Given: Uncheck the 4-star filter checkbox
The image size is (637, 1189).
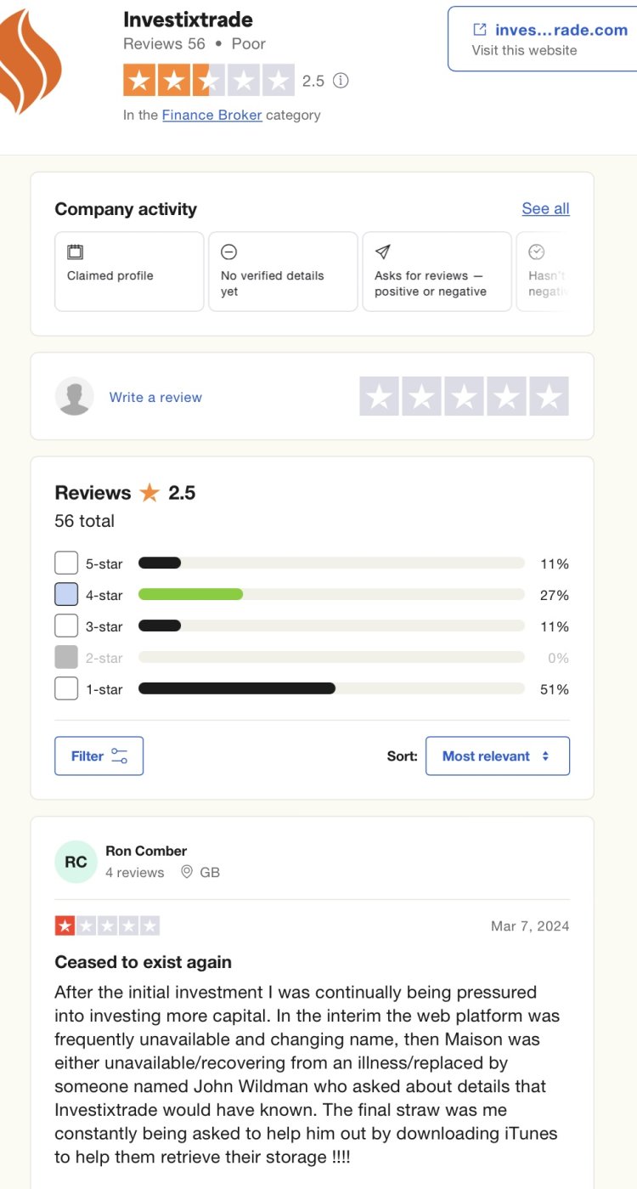Looking at the screenshot, I should click(x=66, y=594).
